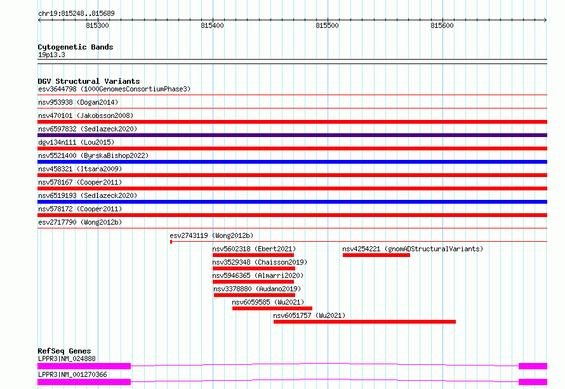Click the nsv470101 (Jakobsson2008) label
The image size is (565, 389).
tap(86, 115)
